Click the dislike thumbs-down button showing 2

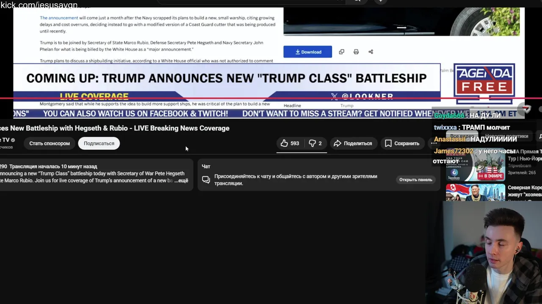tap(315, 144)
